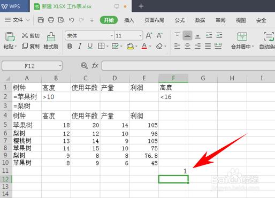Screen dimensions: 275x198
Task: Open the borders dropdown arrow
Action: [x=108, y=47]
